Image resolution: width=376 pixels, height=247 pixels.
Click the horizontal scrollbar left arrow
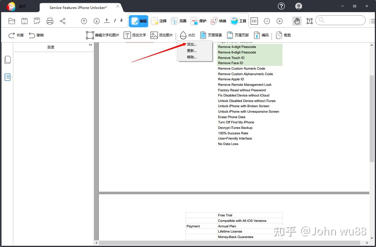(97, 243)
